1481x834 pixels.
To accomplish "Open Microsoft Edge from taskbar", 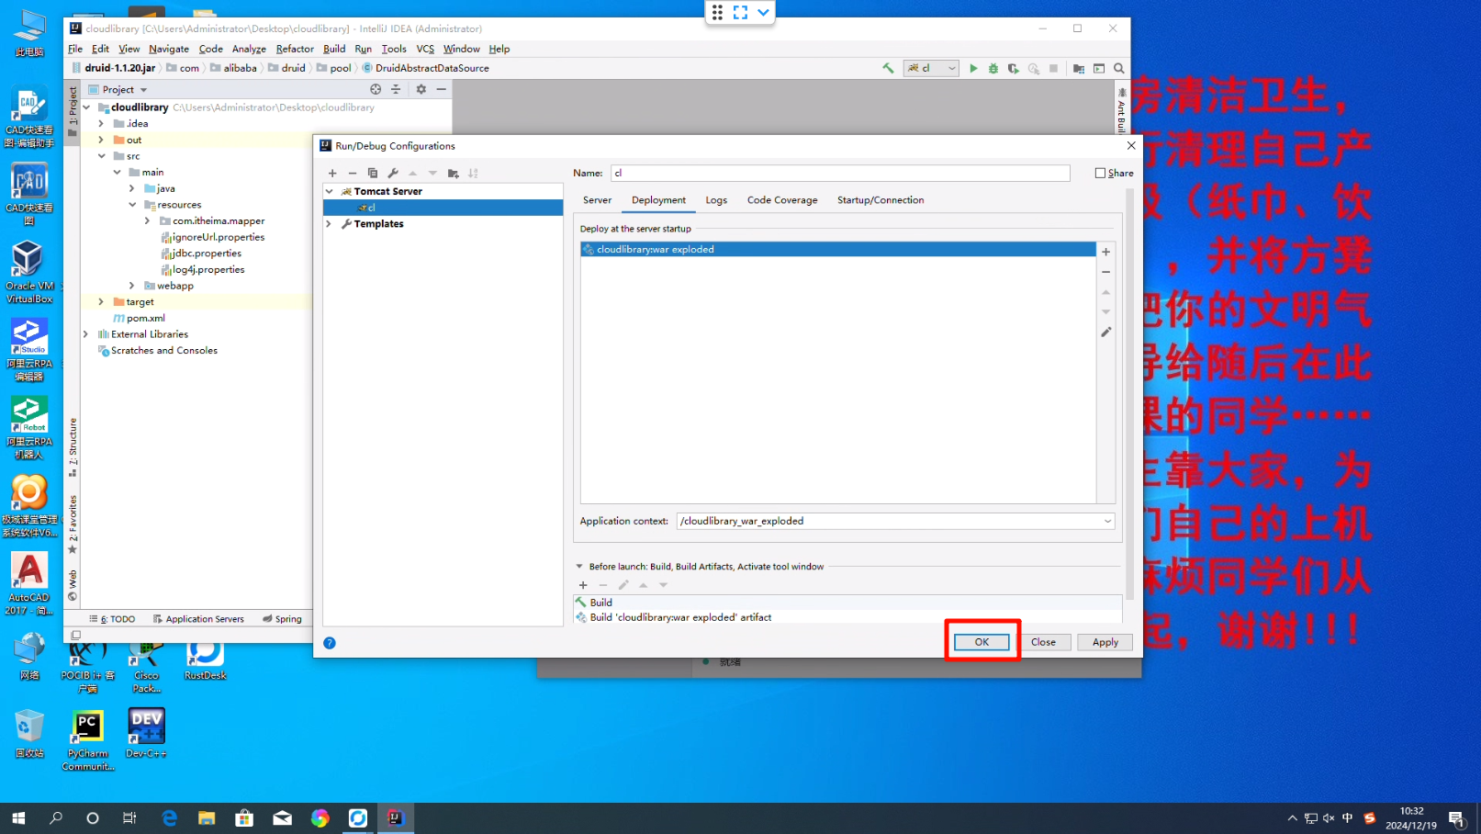I will [169, 817].
